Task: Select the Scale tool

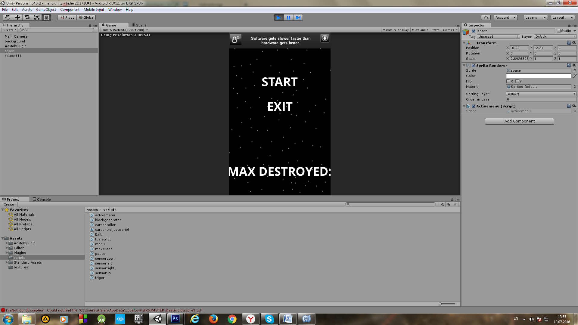Action: 37,17
